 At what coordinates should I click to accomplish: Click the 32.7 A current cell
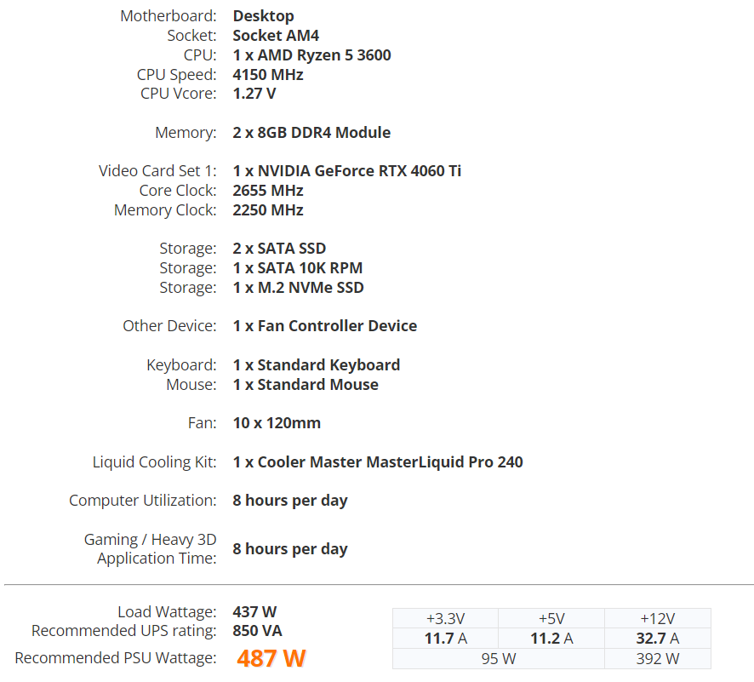coord(657,639)
